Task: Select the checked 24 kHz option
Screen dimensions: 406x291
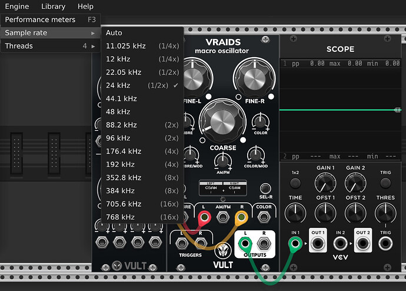Action: [142, 85]
